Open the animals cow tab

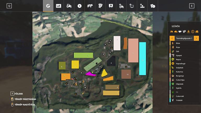click(90, 6)
